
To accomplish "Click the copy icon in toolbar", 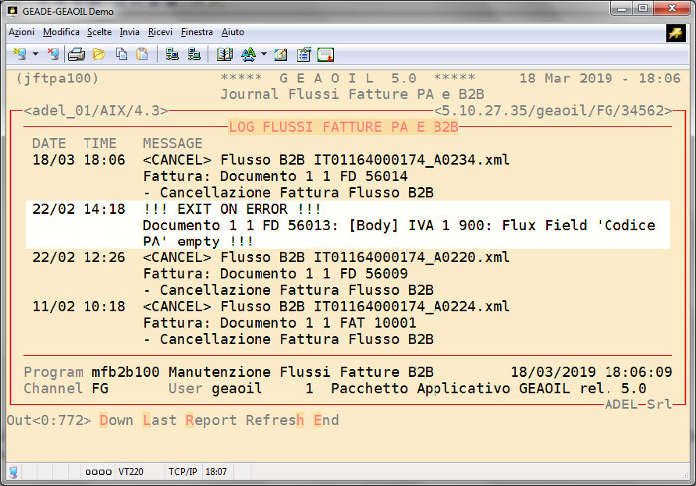I will [121, 54].
